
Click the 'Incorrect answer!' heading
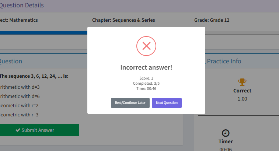pos(146,67)
